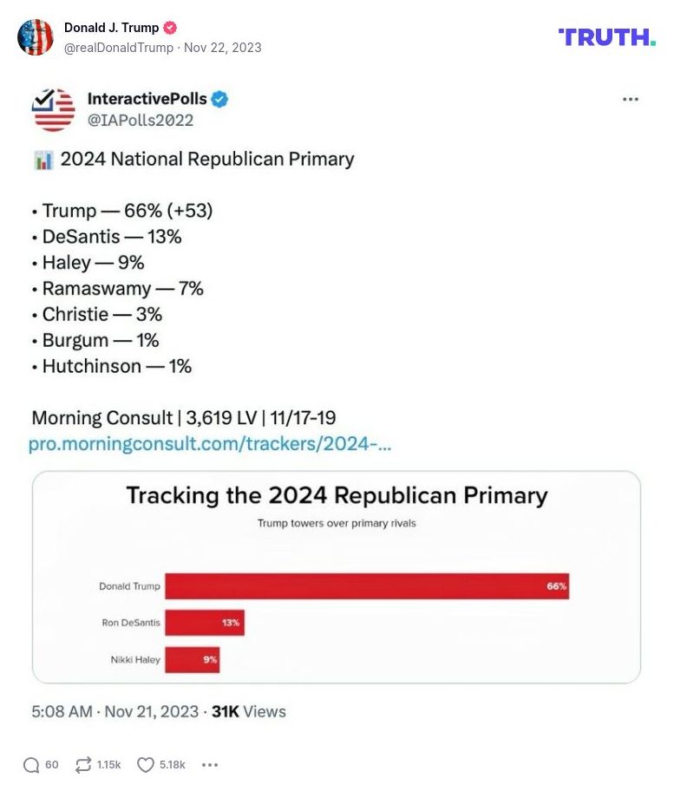Click the TRUTH logo in the corner

tap(605, 37)
